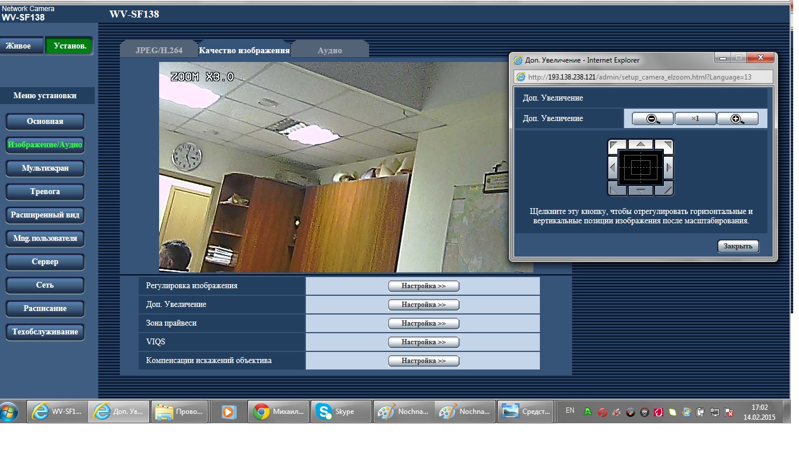The height and width of the screenshot is (449, 799).
Task: Switch to the Аудио tab
Action: (330, 50)
